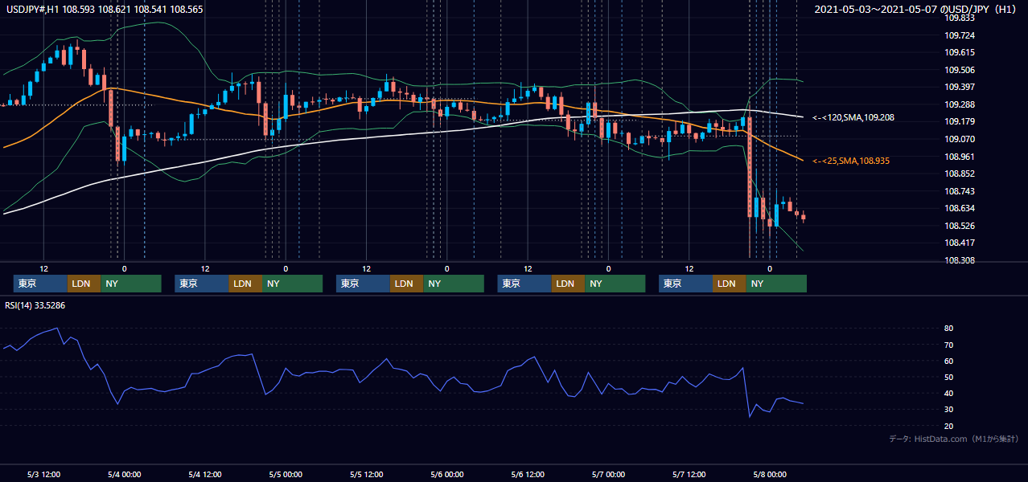This screenshot has height=482, width=1028.
Task: Select the 120 SMA 109.208 label
Action: (x=853, y=117)
